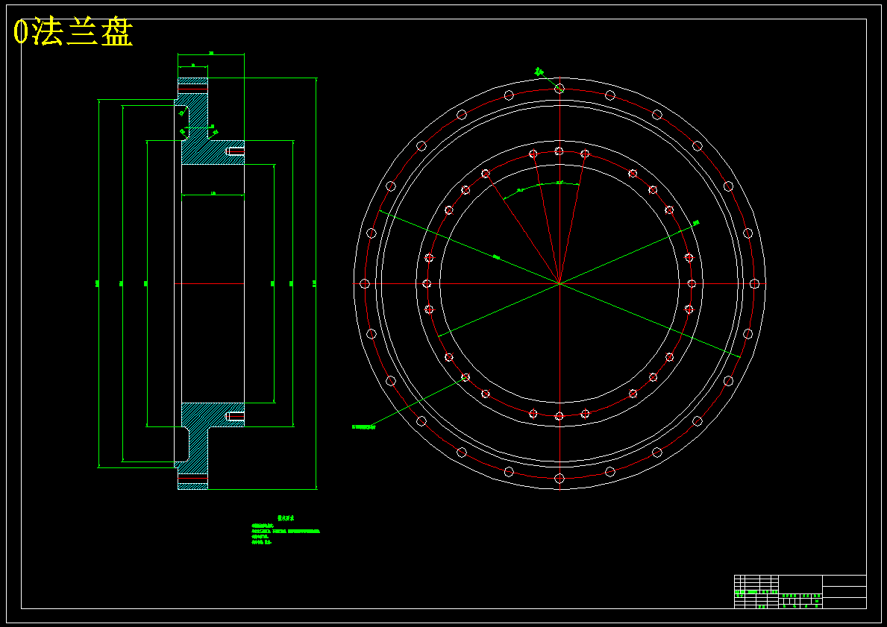Select the yellow "0法兰盘" title text
Image resolution: width=887 pixels, height=627 pixels.
click(74, 33)
